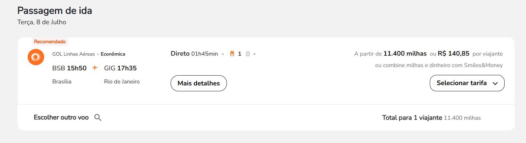This screenshot has width=526, height=143.
Task: Click the chevron in Selecionar tarifa
Action: tap(495, 83)
